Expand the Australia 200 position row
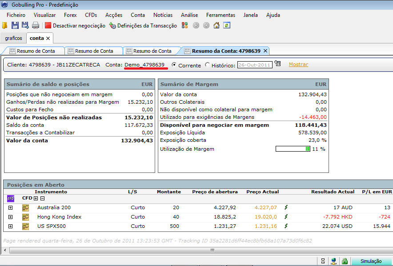 click(x=10, y=208)
